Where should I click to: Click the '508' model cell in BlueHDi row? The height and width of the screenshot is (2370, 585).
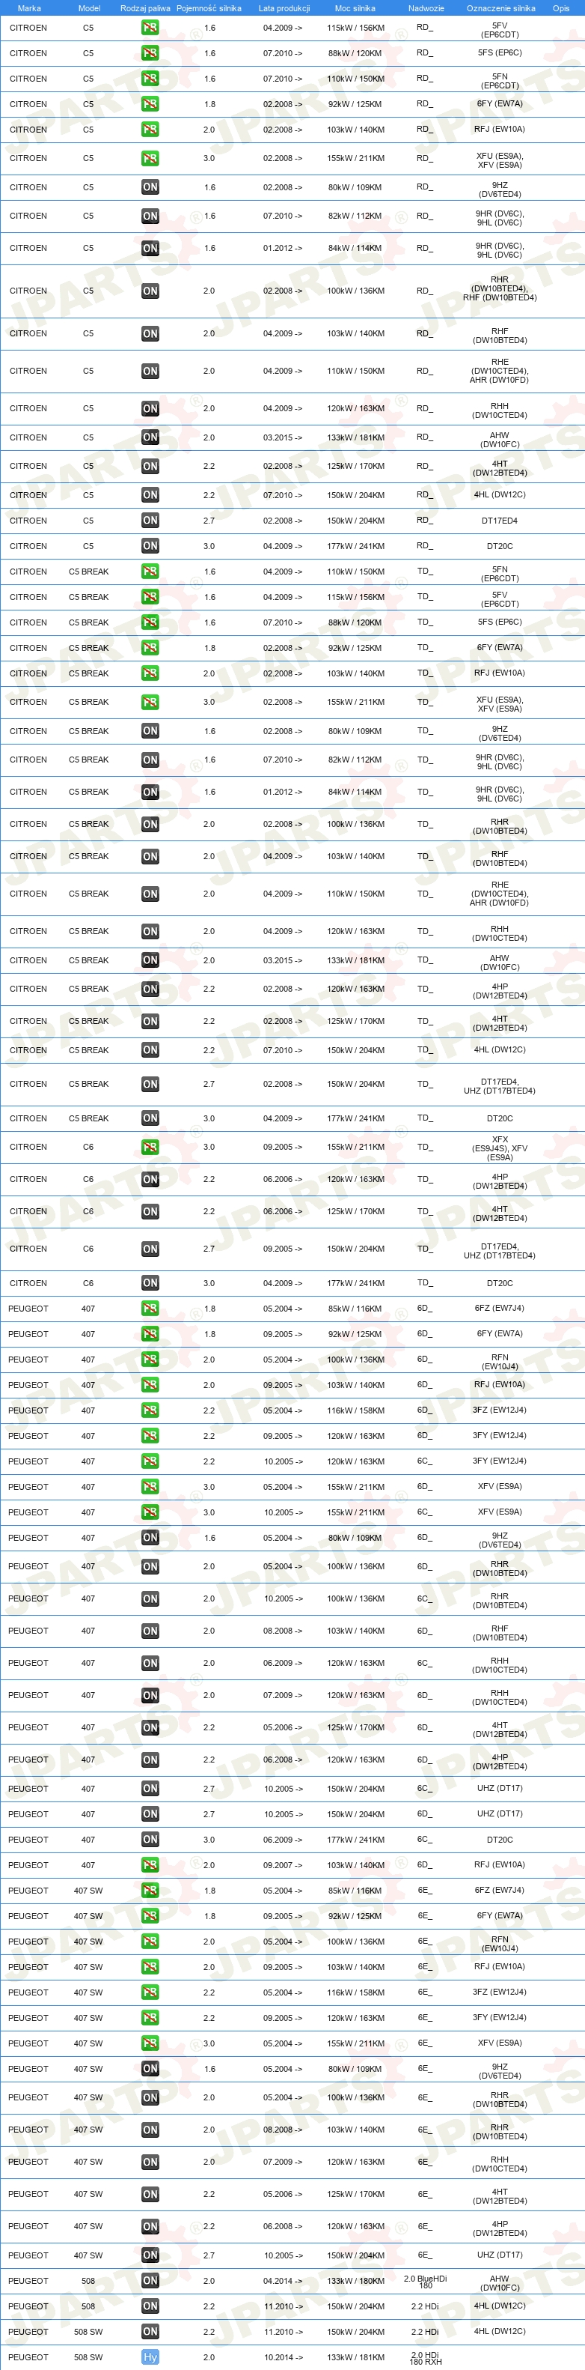tap(88, 2281)
